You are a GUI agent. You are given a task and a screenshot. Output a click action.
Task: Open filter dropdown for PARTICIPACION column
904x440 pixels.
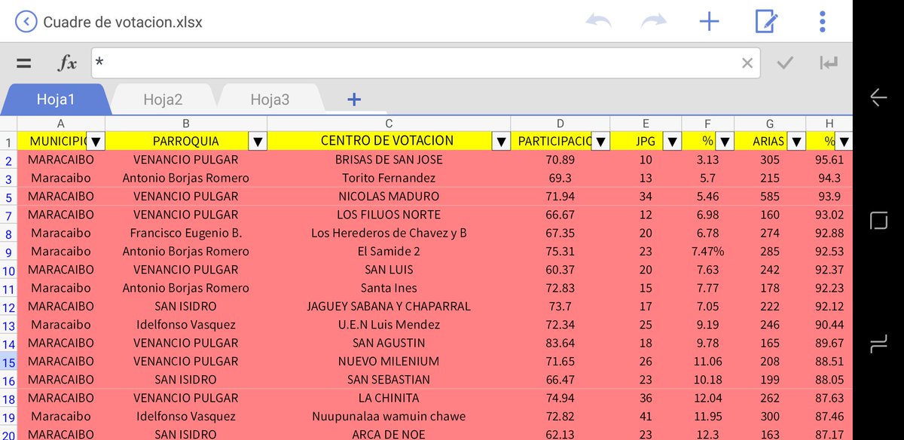[600, 141]
